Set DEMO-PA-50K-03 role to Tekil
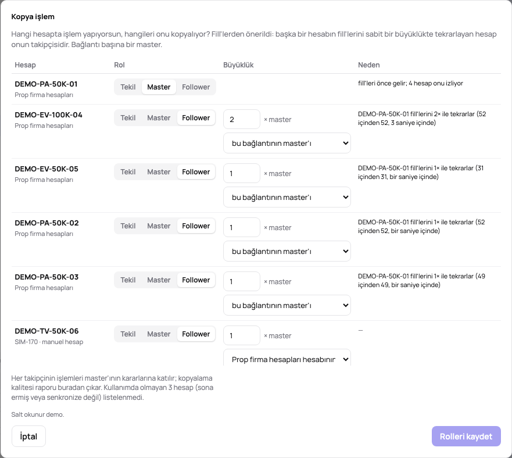 [128, 280]
